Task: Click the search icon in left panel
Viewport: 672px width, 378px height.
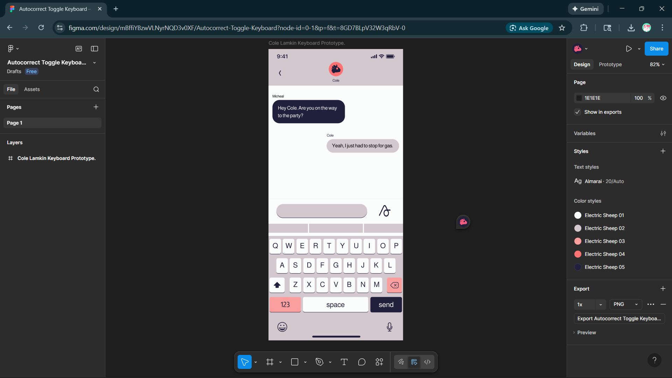Action: [96, 89]
